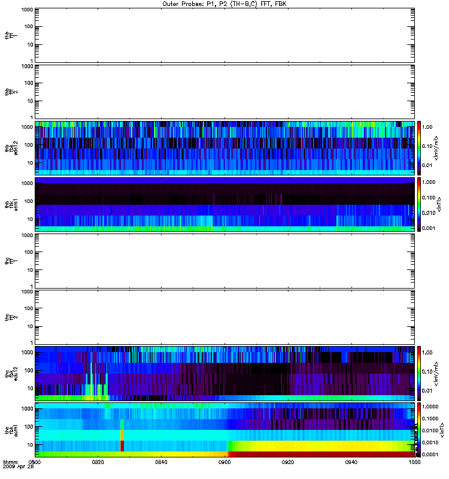
Task: Click the 0.0010 value on thc scm1 color bar
Action: (430, 442)
